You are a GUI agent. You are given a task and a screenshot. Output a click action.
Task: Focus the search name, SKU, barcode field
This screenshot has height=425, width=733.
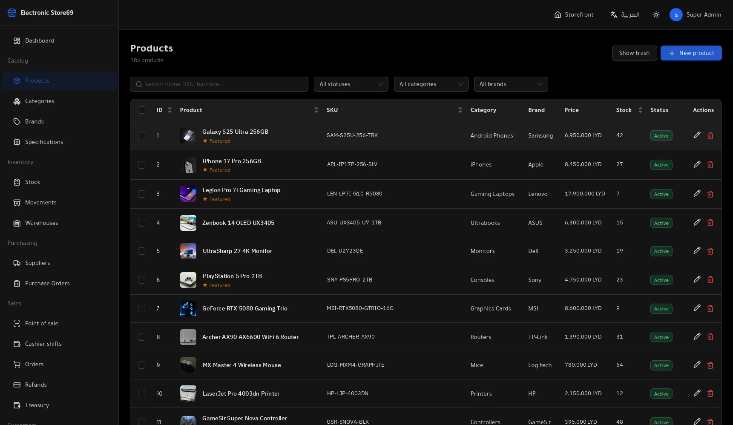point(219,84)
